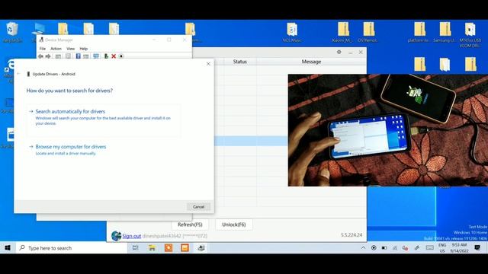This screenshot has height=274, width=488.
Task: Click Device Manager toolbar back arrow
Action: (x=40, y=56)
